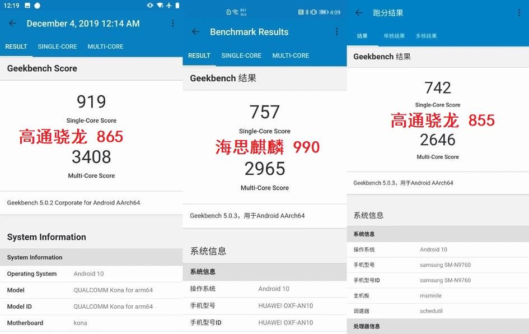Tap 操作系统 row in middle screen
The width and height of the screenshot is (529, 334).
265,289
